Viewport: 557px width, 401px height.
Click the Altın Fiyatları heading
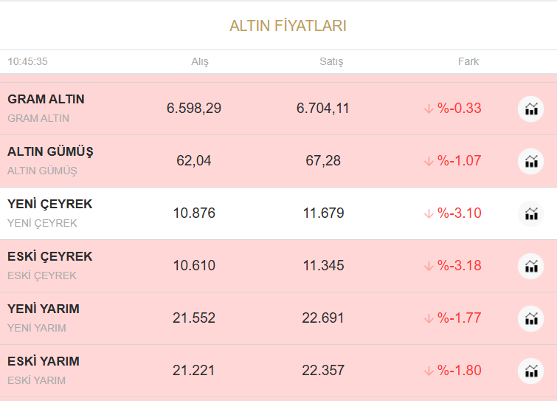click(288, 26)
